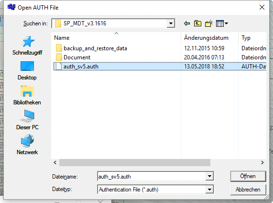Open Dieser PC in the places bar
273x203 pixels.
pos(27,120)
